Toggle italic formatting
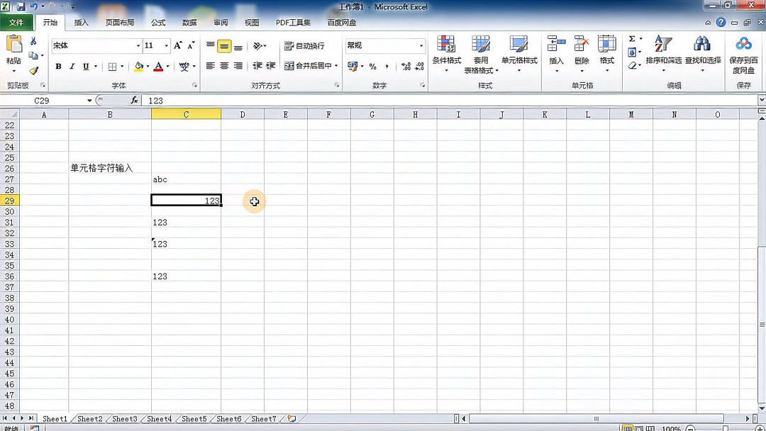Image resolution: width=766 pixels, height=431 pixels. point(71,66)
